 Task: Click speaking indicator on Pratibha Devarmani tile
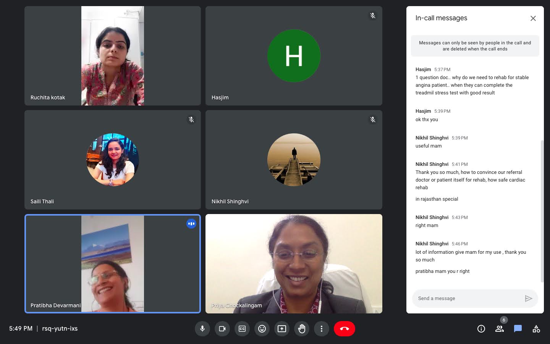point(191,224)
